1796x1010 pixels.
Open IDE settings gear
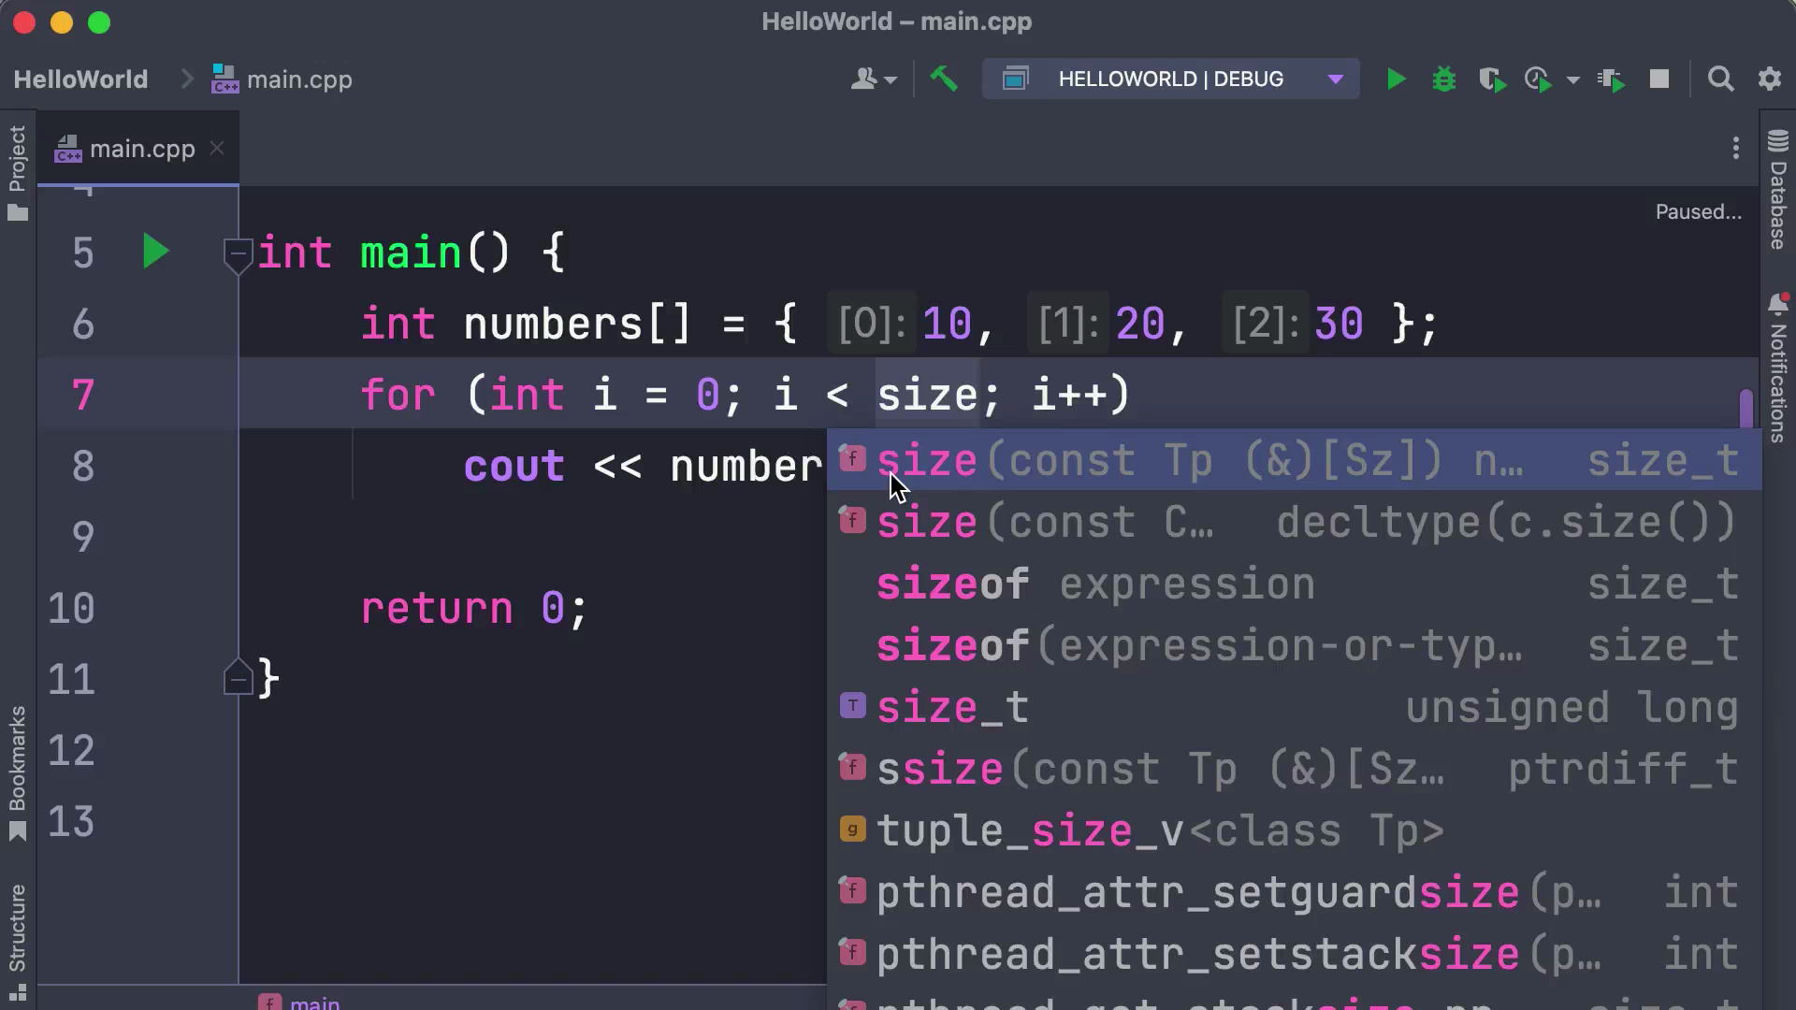tap(1769, 79)
